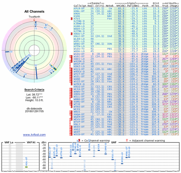Click the Co-channel warning legend icon
The image size is (181, 173).
click(79, 140)
